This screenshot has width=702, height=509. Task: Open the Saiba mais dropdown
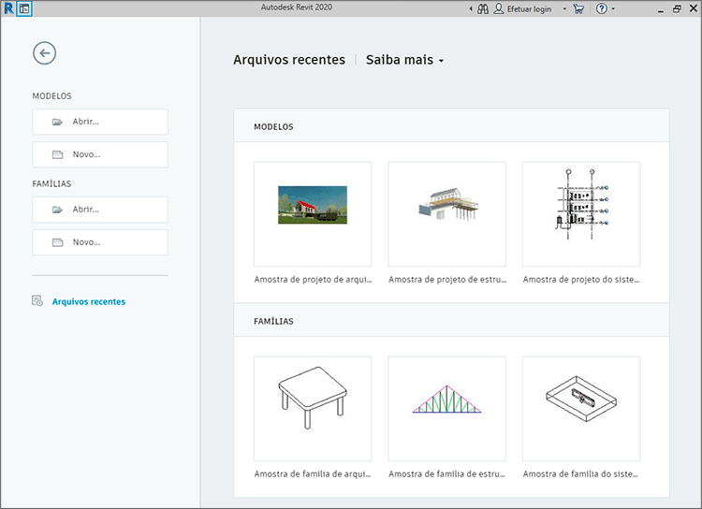(404, 60)
